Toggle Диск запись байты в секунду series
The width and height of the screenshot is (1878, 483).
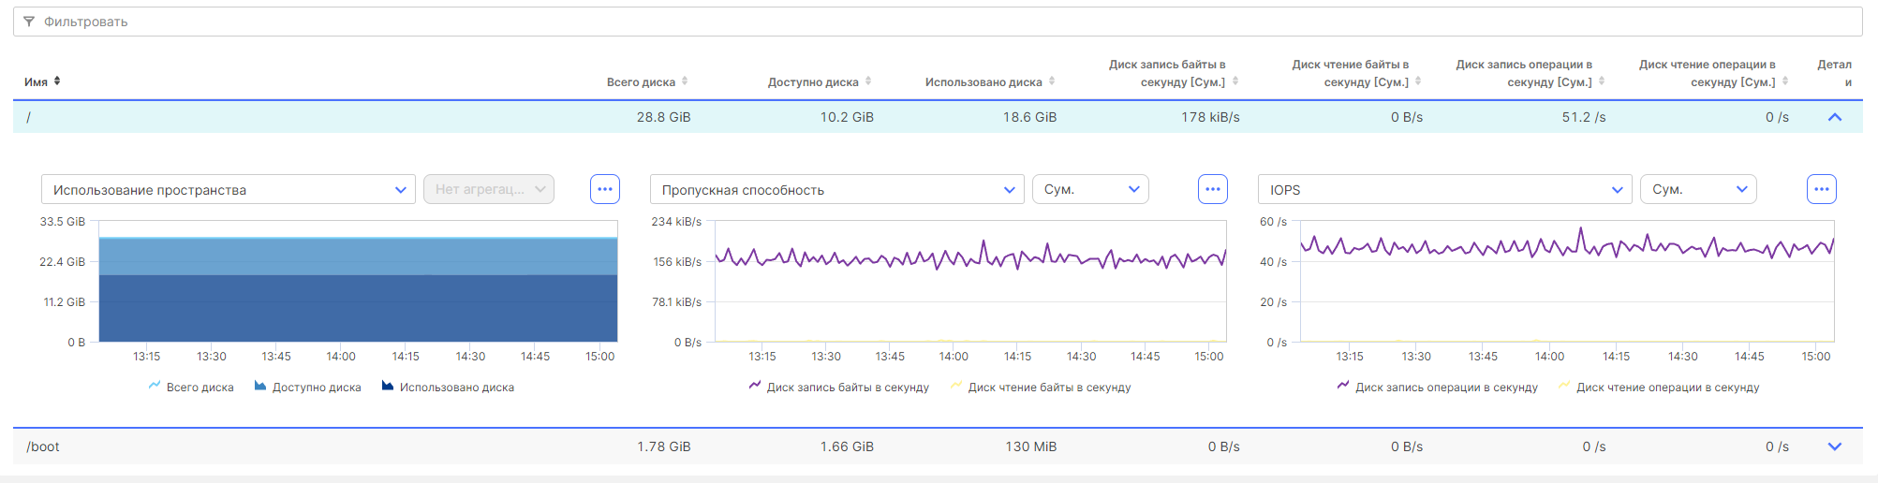pyautogui.click(x=839, y=387)
